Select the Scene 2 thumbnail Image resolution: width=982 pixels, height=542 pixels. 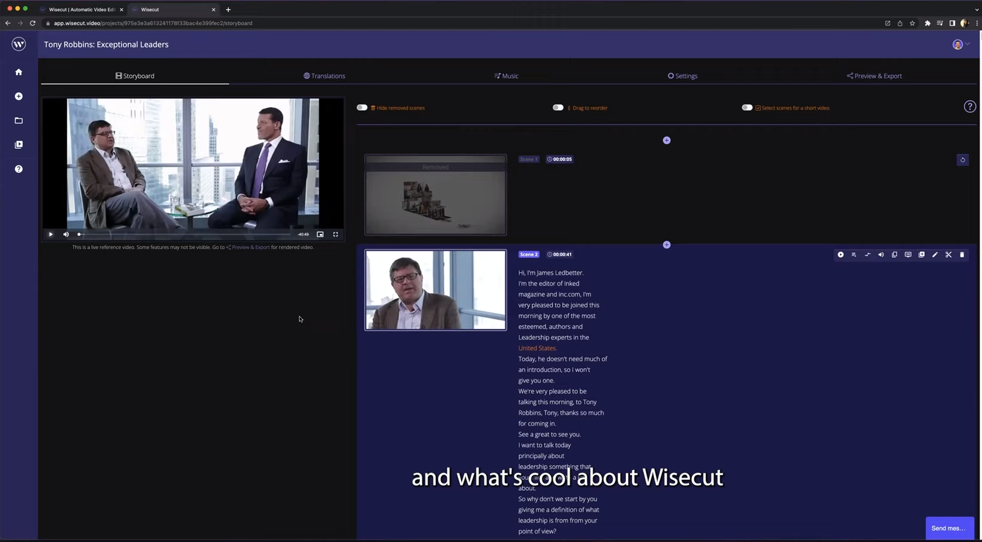coord(436,290)
